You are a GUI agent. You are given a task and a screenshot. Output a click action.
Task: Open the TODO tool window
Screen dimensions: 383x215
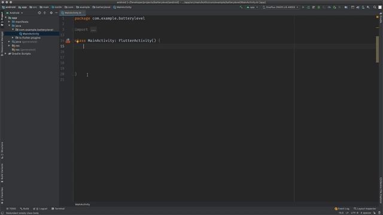click(11, 208)
